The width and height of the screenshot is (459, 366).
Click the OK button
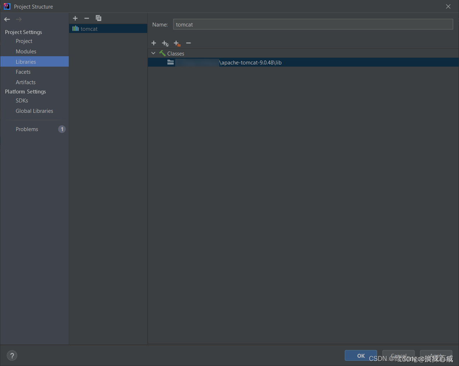[361, 356]
